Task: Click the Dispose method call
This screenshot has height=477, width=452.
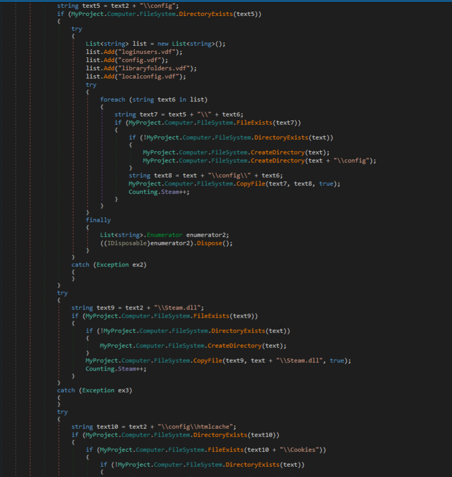Action: 210,243
